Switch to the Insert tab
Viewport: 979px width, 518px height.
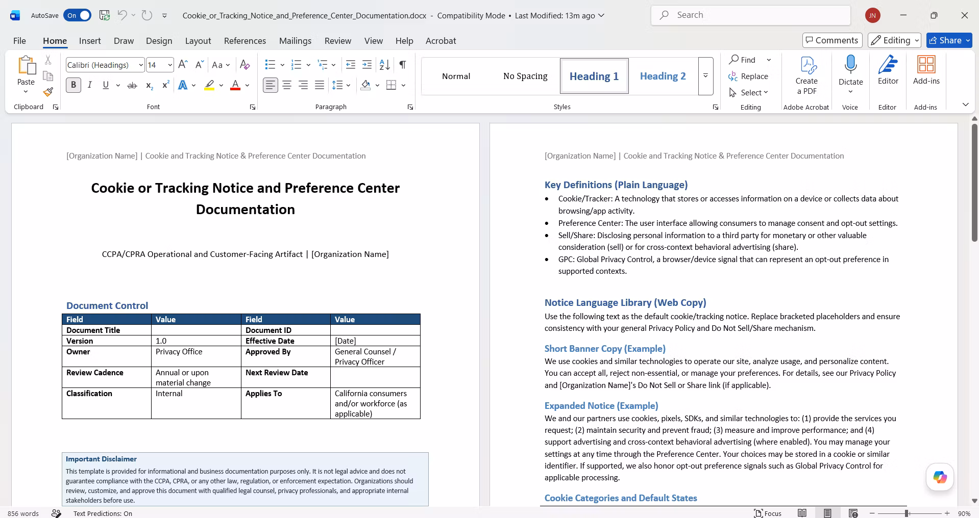90,41
